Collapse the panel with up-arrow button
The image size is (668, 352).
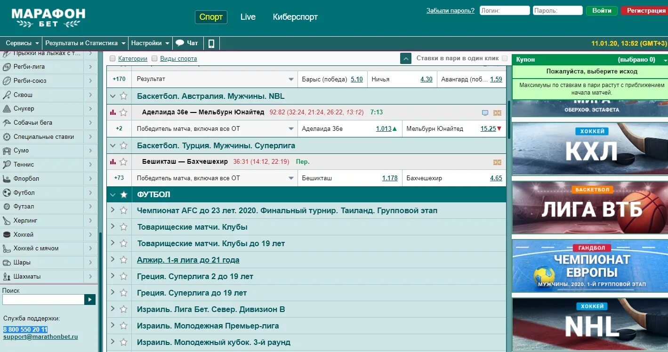coord(406,59)
